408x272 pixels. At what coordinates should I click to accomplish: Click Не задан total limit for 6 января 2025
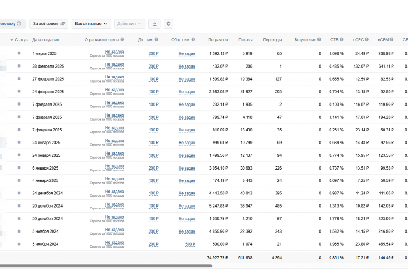pos(187,168)
